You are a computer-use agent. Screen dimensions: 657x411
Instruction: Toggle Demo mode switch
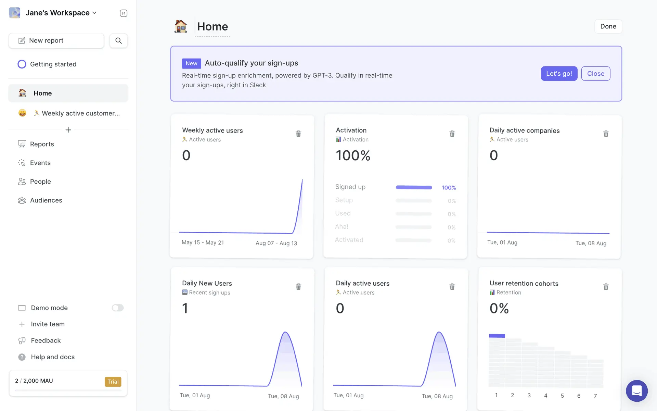click(117, 308)
